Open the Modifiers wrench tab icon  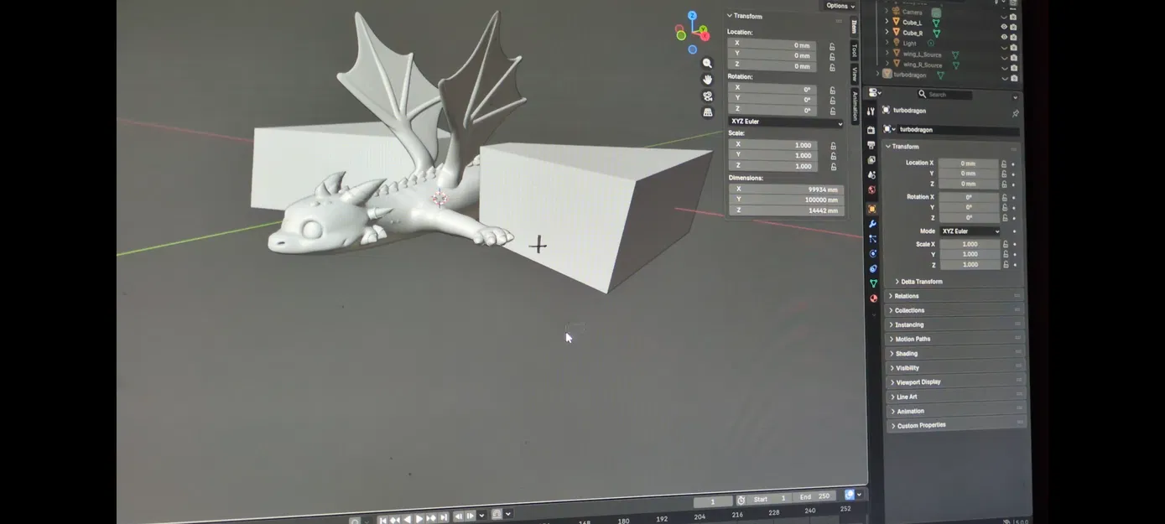pos(872,224)
